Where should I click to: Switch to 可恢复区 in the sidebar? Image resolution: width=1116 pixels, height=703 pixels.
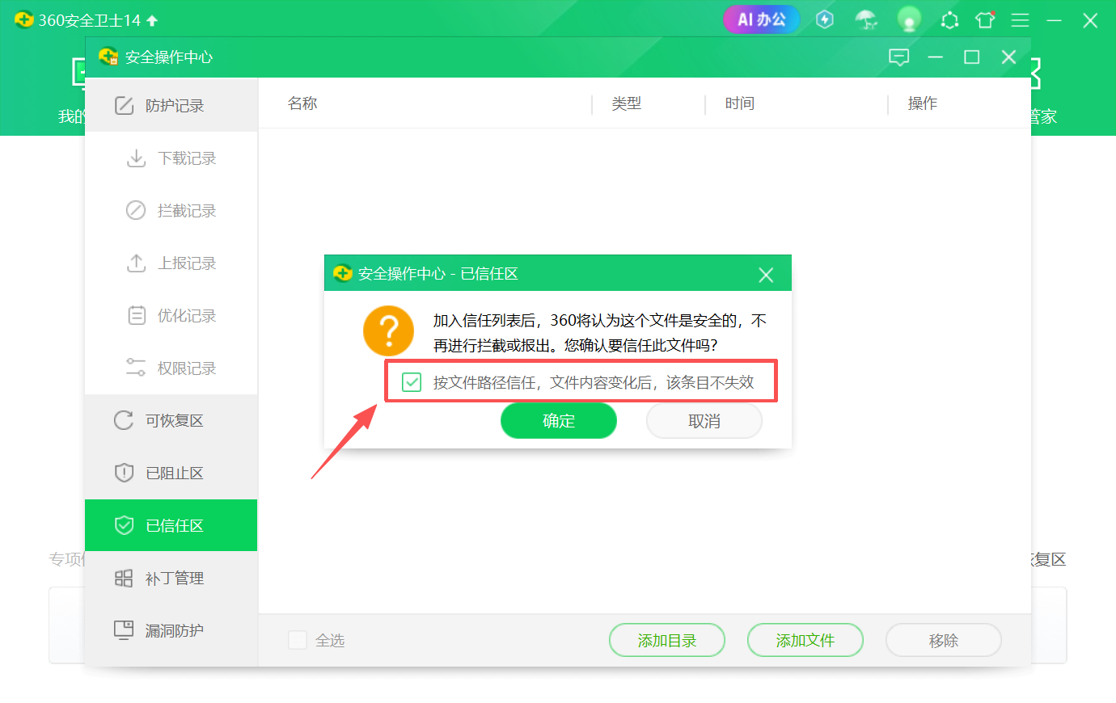tap(171, 420)
